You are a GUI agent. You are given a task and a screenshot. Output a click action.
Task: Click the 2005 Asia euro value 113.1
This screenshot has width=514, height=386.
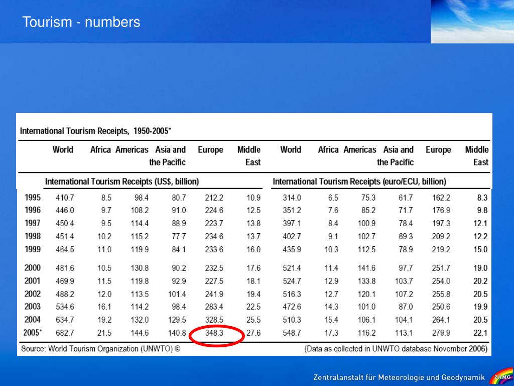pos(404,333)
